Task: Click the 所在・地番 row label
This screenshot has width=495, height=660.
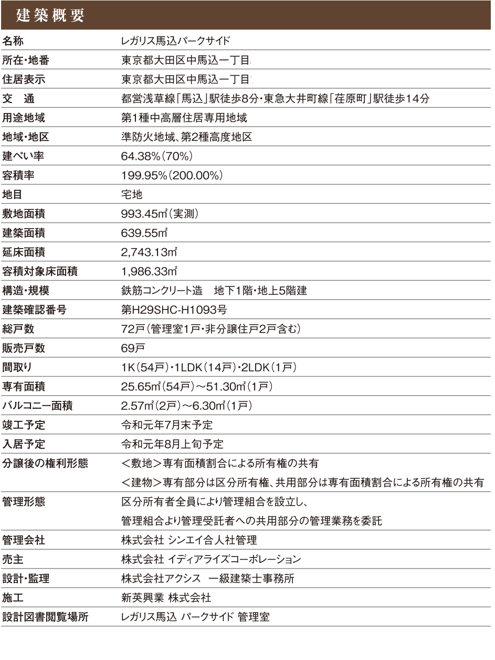Action: pos(26,60)
